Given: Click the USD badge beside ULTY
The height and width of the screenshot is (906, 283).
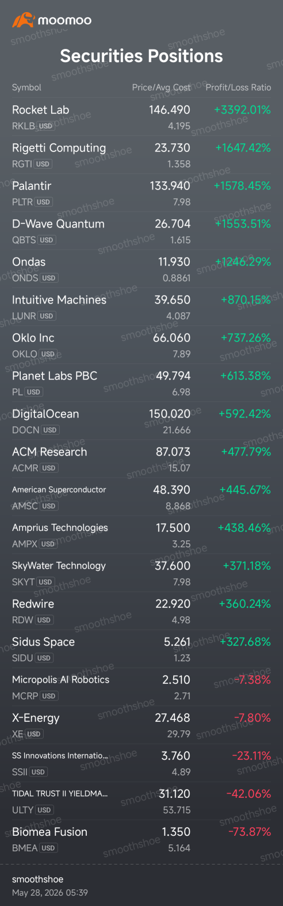Looking at the screenshot, I should coord(44,810).
